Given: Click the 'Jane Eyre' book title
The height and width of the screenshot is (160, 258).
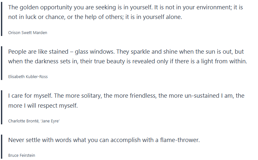Looking at the screenshot, I should [51, 121].
